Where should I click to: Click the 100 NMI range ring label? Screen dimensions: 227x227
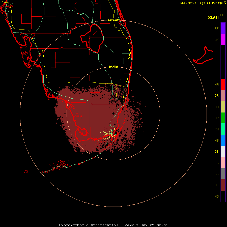[x=113, y=20]
